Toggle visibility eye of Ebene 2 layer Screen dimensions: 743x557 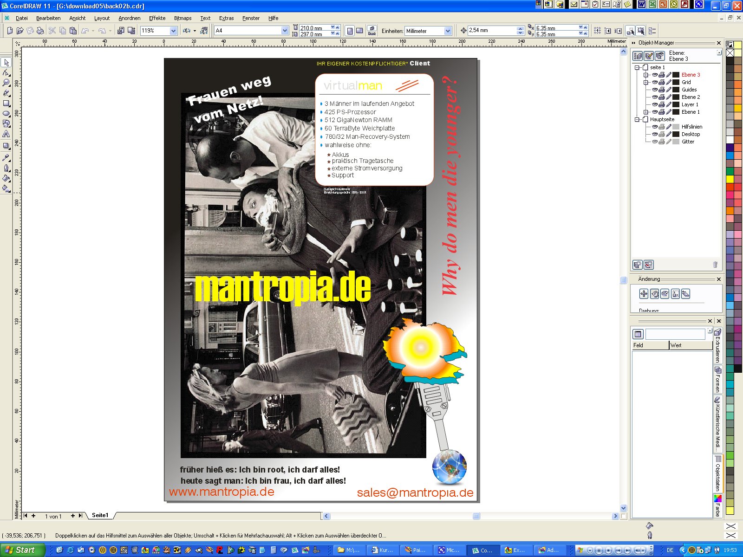tap(655, 97)
